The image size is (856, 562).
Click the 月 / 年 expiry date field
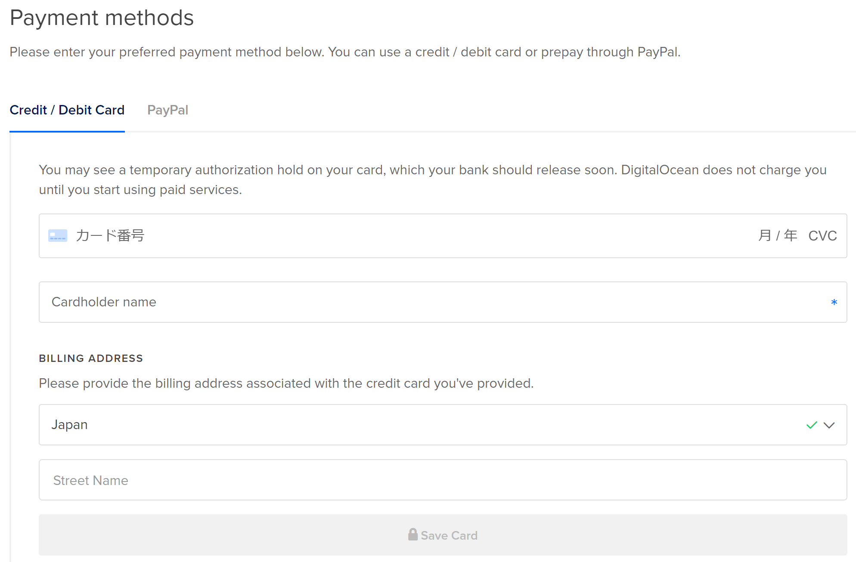click(777, 236)
